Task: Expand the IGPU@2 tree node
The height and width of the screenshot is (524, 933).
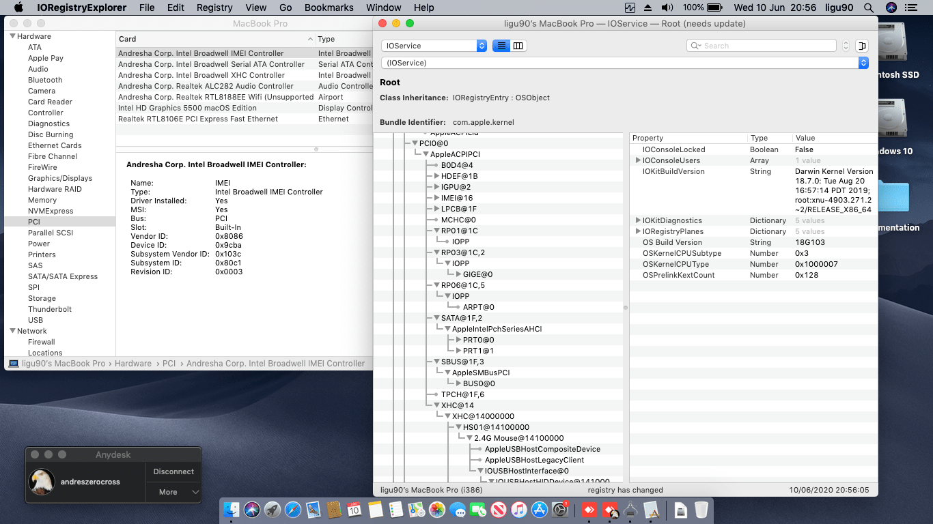Action: click(436, 187)
